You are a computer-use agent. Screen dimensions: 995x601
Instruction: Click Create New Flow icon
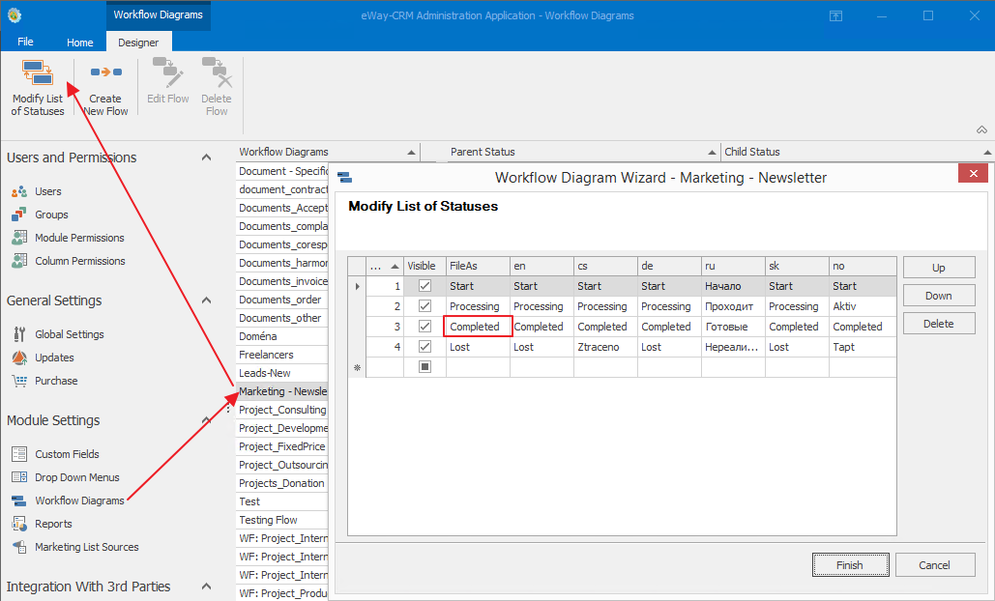coord(106,72)
